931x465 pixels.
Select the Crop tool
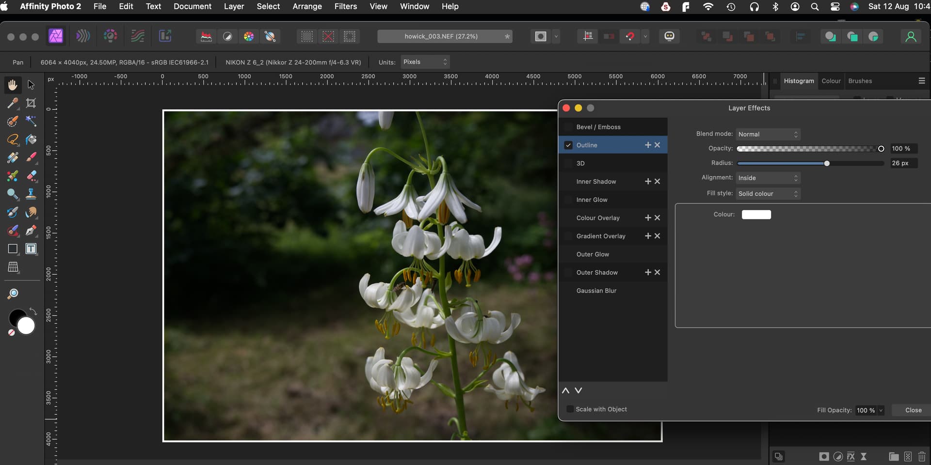pos(31,103)
